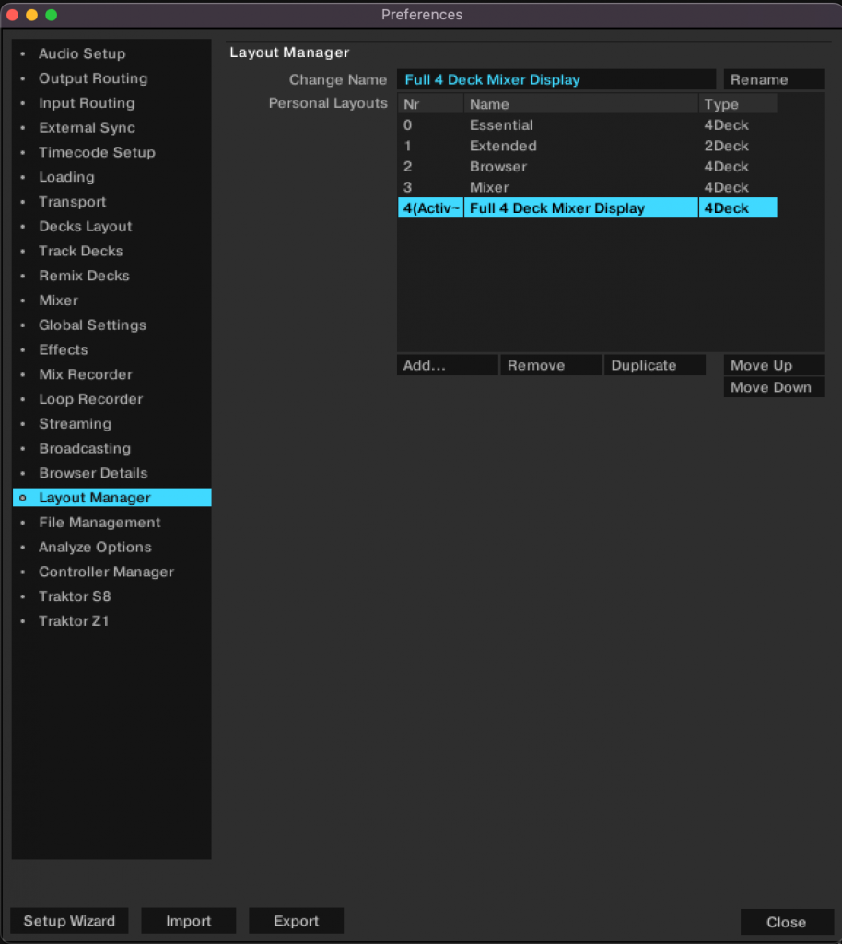The width and height of the screenshot is (842, 944).
Task: Click 2Deck type cell of Extended
Action: (x=738, y=146)
